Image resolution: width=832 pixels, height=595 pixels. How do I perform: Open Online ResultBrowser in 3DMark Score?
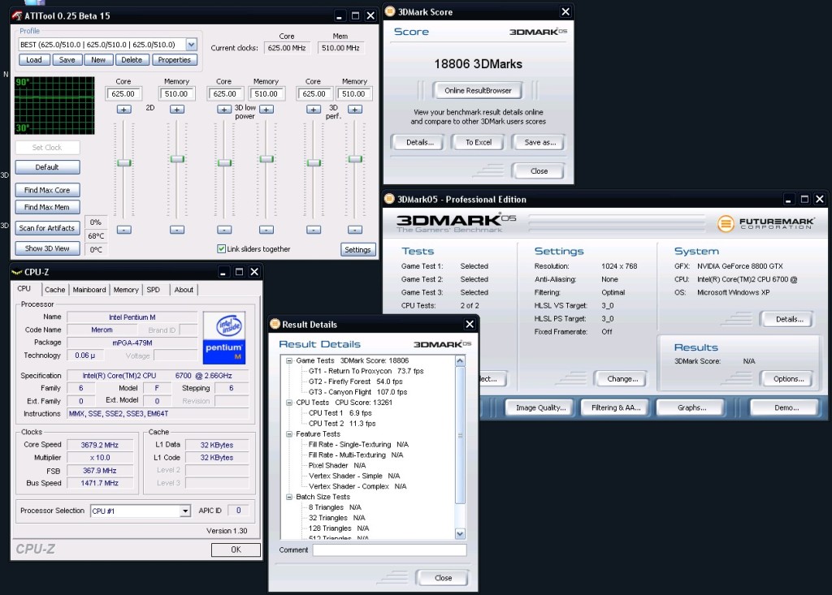[478, 91]
